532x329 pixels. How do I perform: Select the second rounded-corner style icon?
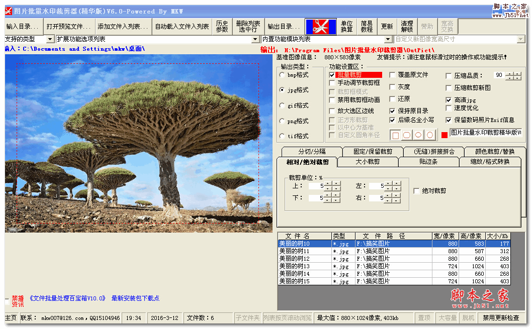pos(406,135)
